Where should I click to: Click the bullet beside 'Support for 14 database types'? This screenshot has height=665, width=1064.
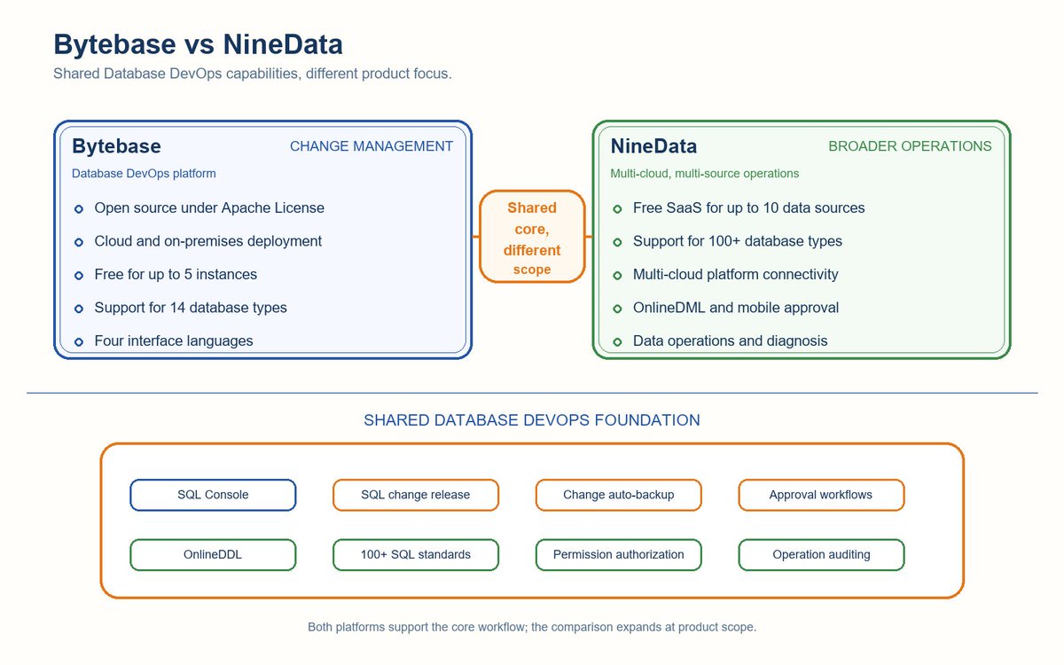click(x=78, y=309)
